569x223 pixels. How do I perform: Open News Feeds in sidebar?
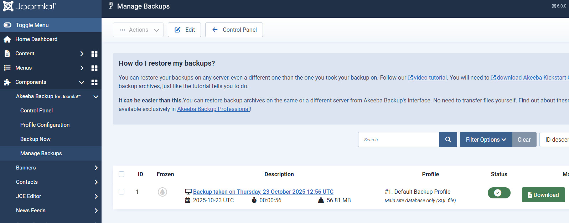click(x=31, y=211)
